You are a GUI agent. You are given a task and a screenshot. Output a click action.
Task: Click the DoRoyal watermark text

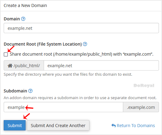(144, 85)
